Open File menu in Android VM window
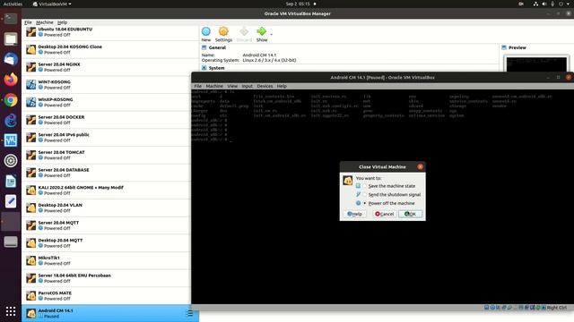Screen dimensions: 574x322 [197, 86]
